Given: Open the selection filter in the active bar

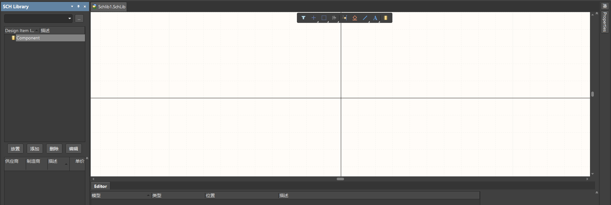Looking at the screenshot, I should (x=303, y=18).
